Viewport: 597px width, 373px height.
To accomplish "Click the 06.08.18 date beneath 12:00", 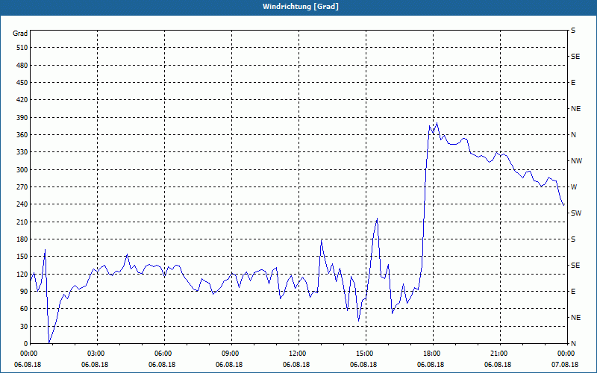I will coord(296,365).
